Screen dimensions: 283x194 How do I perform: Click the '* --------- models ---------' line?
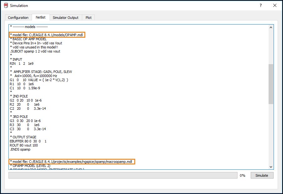29,27
